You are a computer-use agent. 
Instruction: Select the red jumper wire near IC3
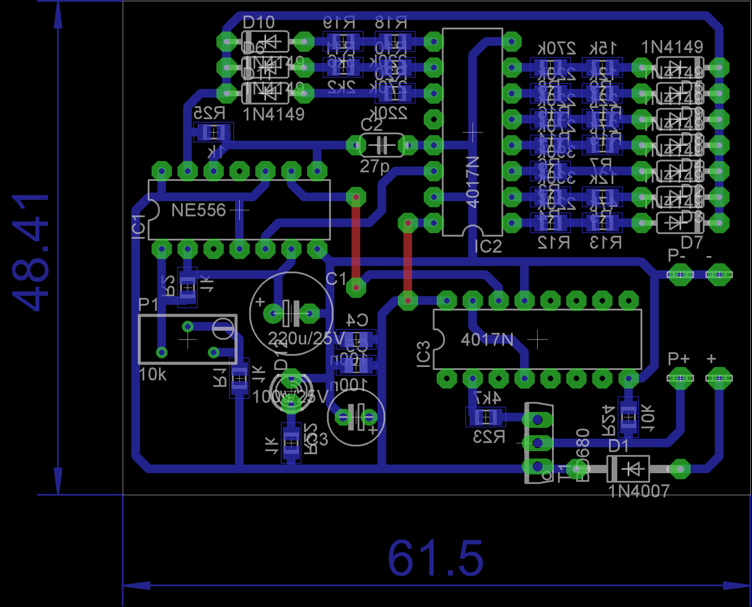tap(408, 262)
